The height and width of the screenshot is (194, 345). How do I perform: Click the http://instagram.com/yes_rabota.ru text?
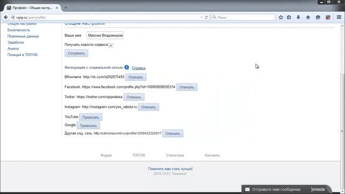(x=109, y=107)
